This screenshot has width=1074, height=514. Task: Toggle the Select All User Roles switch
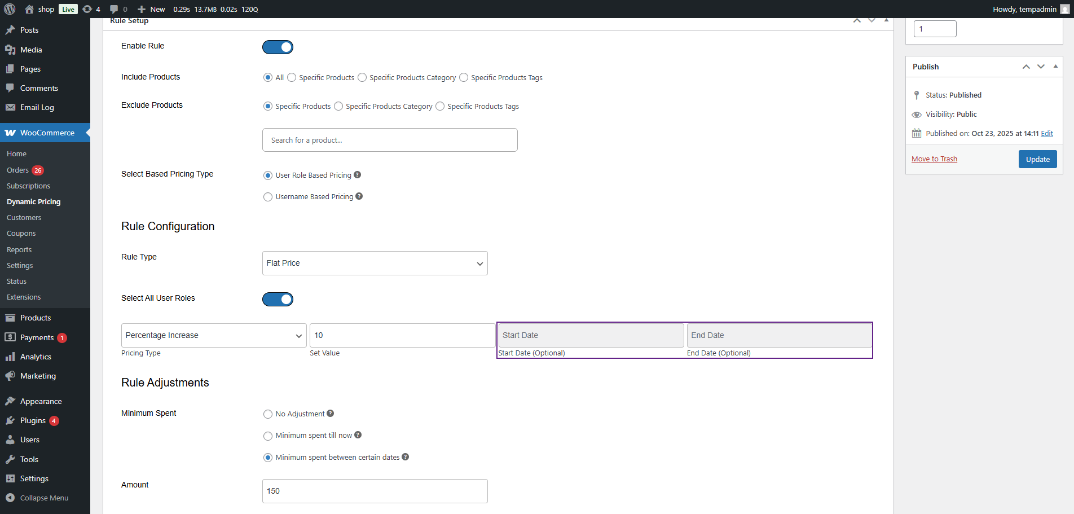(278, 299)
